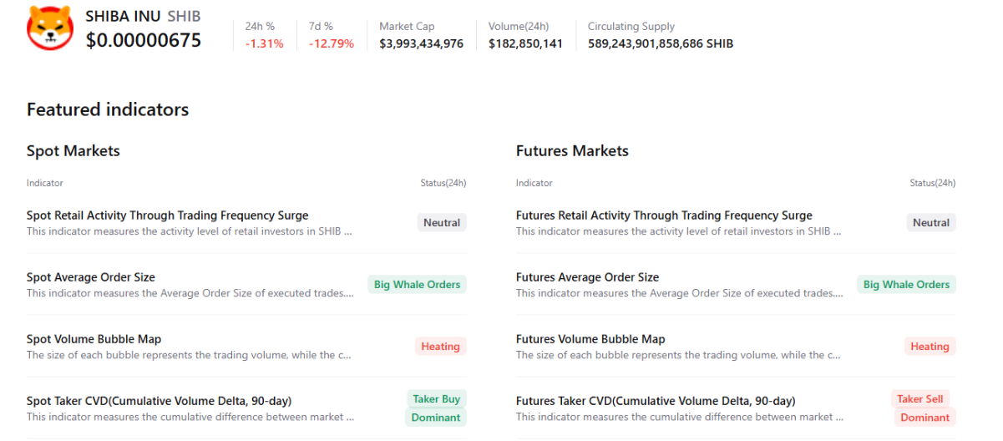Open Futures Retail Activity Through Trading Frequency Surge

tap(664, 215)
